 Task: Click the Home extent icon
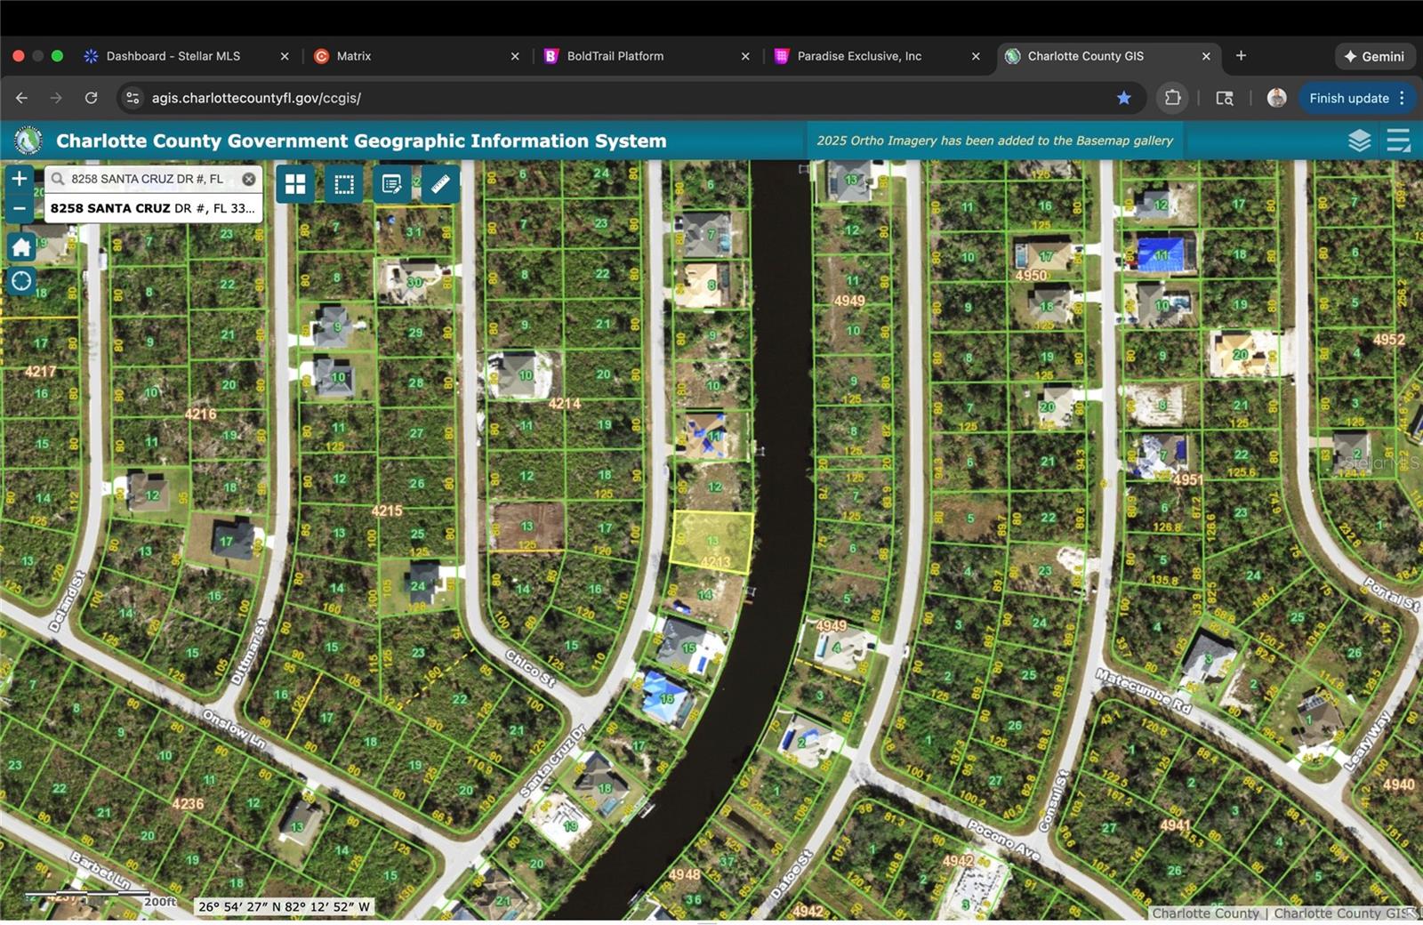tap(20, 246)
